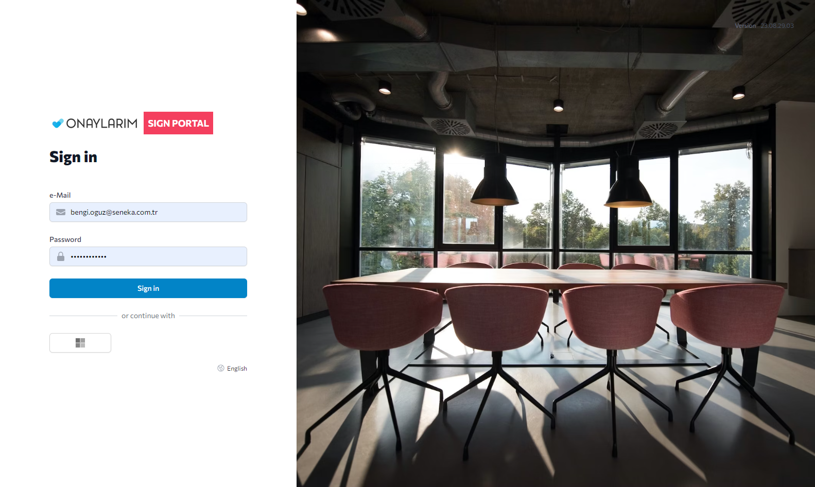The height and width of the screenshot is (487, 815).
Task: Click the Sign in heading
Action: (73, 157)
